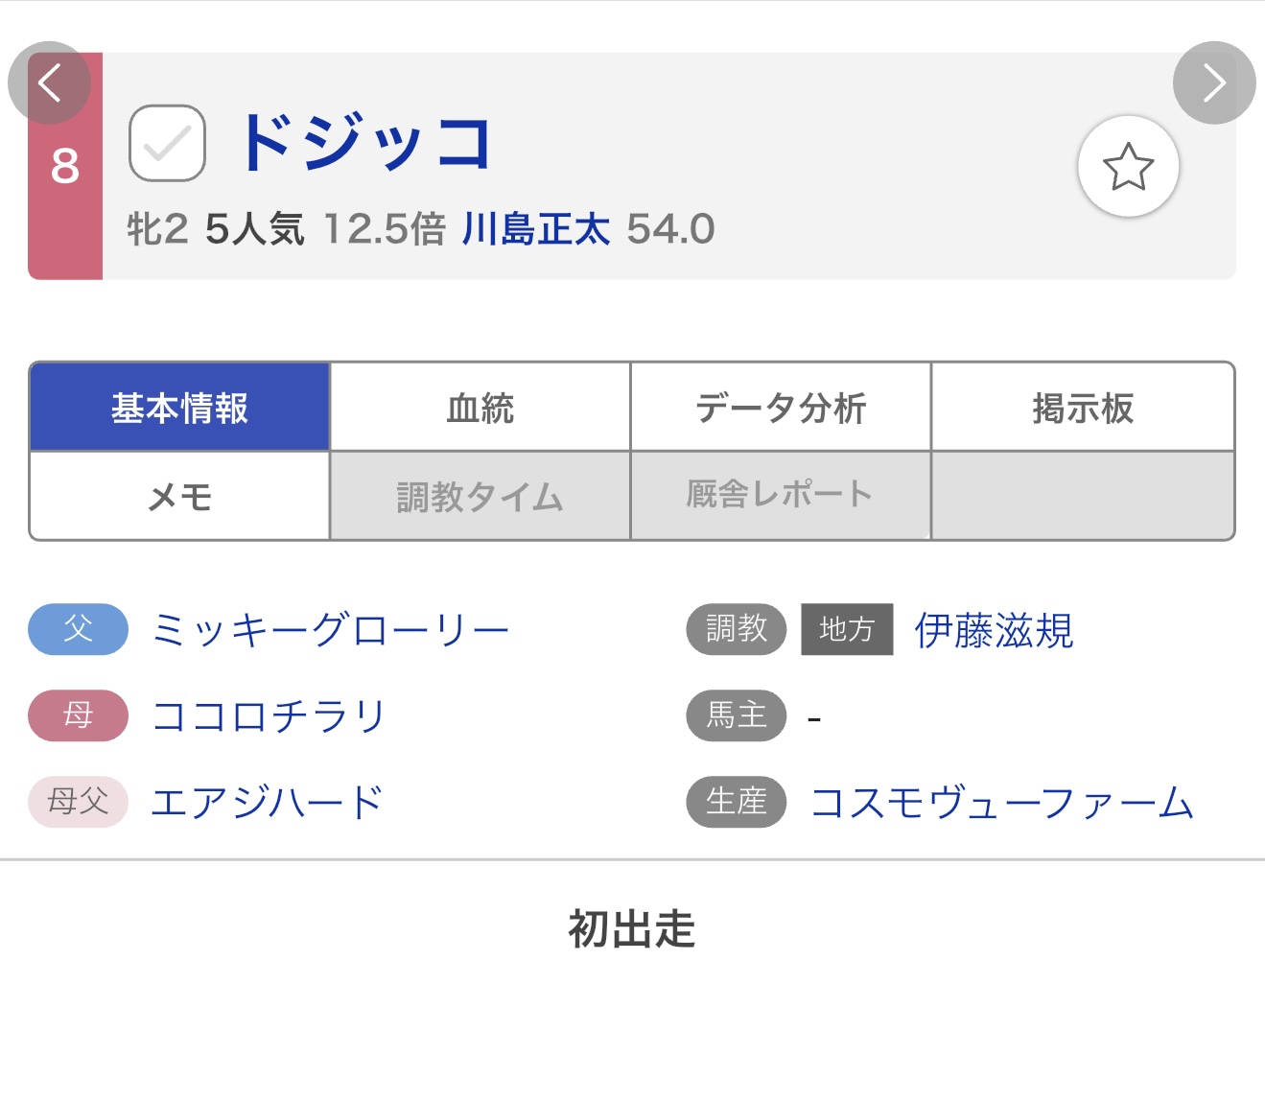Select the 厩舎レポート tab
The height and width of the screenshot is (1101, 1265).
coord(780,496)
